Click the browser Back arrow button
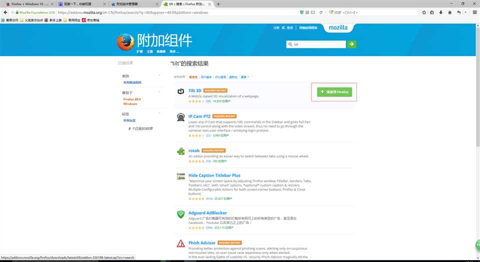This screenshot has width=480, height=262. [x=5, y=12]
